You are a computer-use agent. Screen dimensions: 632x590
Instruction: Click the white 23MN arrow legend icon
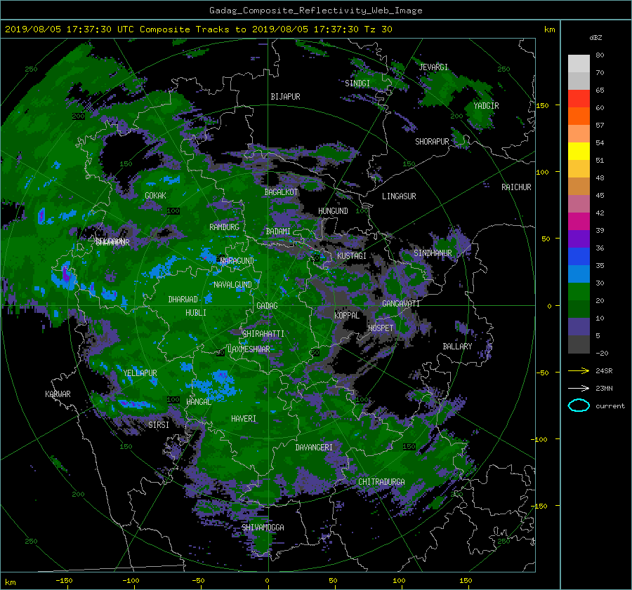(579, 388)
